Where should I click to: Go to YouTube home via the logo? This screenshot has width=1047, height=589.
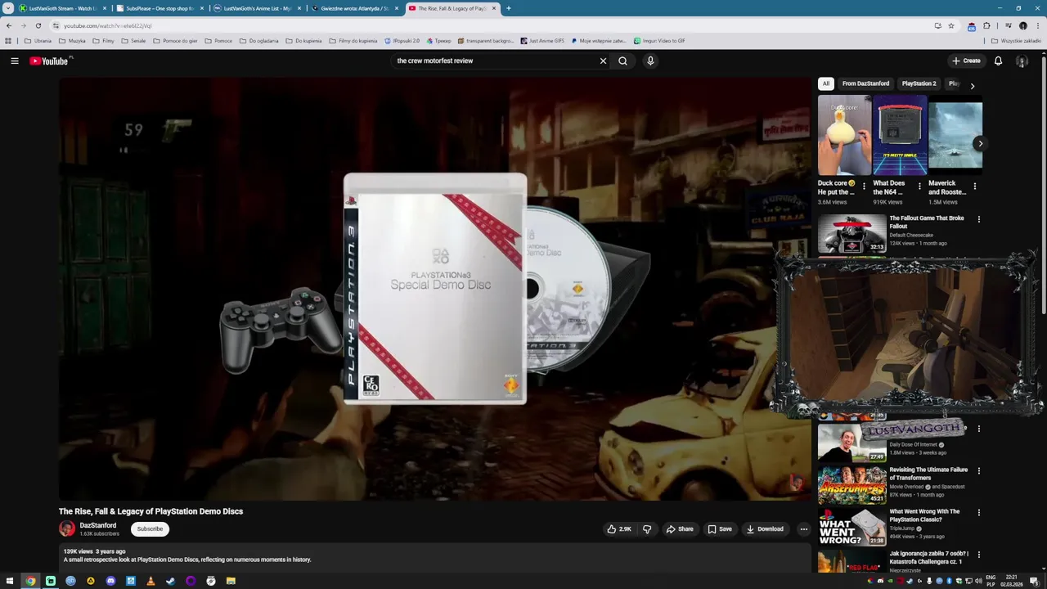coord(51,61)
